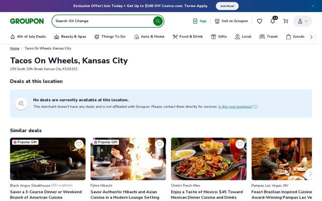The height and width of the screenshot is (201, 322).
Task: Click the info icon beside business link
Action: (256, 107)
